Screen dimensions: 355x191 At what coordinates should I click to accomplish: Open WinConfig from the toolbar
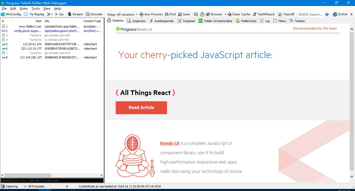click(11, 14)
